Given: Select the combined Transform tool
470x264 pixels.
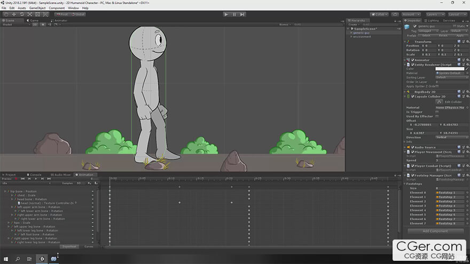Looking at the screenshot, I should (45, 14).
